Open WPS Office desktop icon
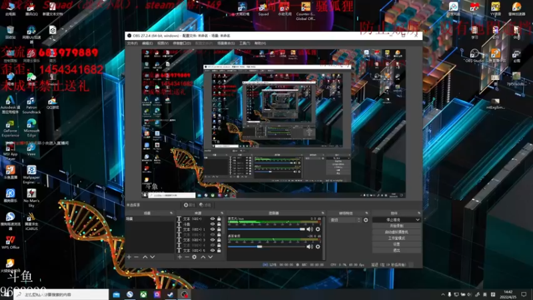The image size is (533, 300). (10, 243)
